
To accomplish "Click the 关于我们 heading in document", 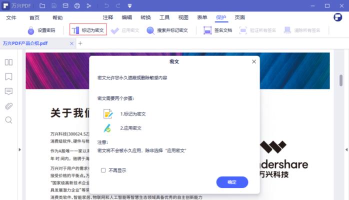I will [x=70, y=113].
